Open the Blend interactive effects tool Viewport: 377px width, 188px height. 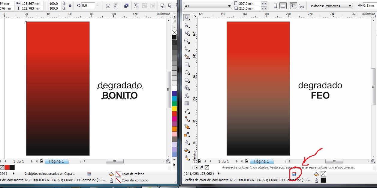point(187,127)
